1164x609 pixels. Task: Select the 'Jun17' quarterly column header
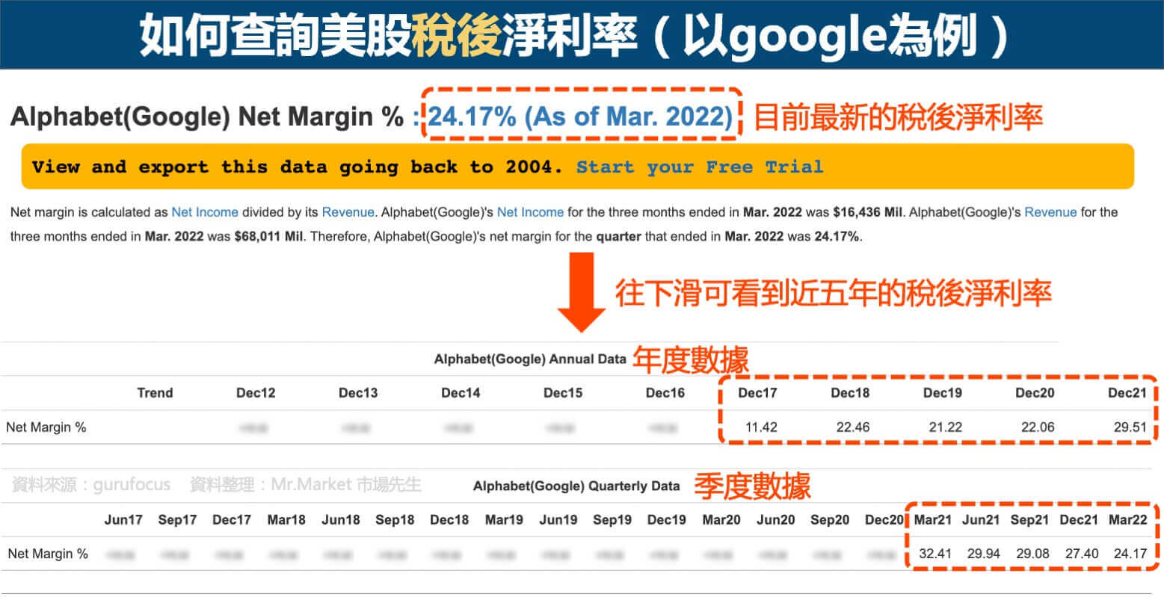[123, 520]
